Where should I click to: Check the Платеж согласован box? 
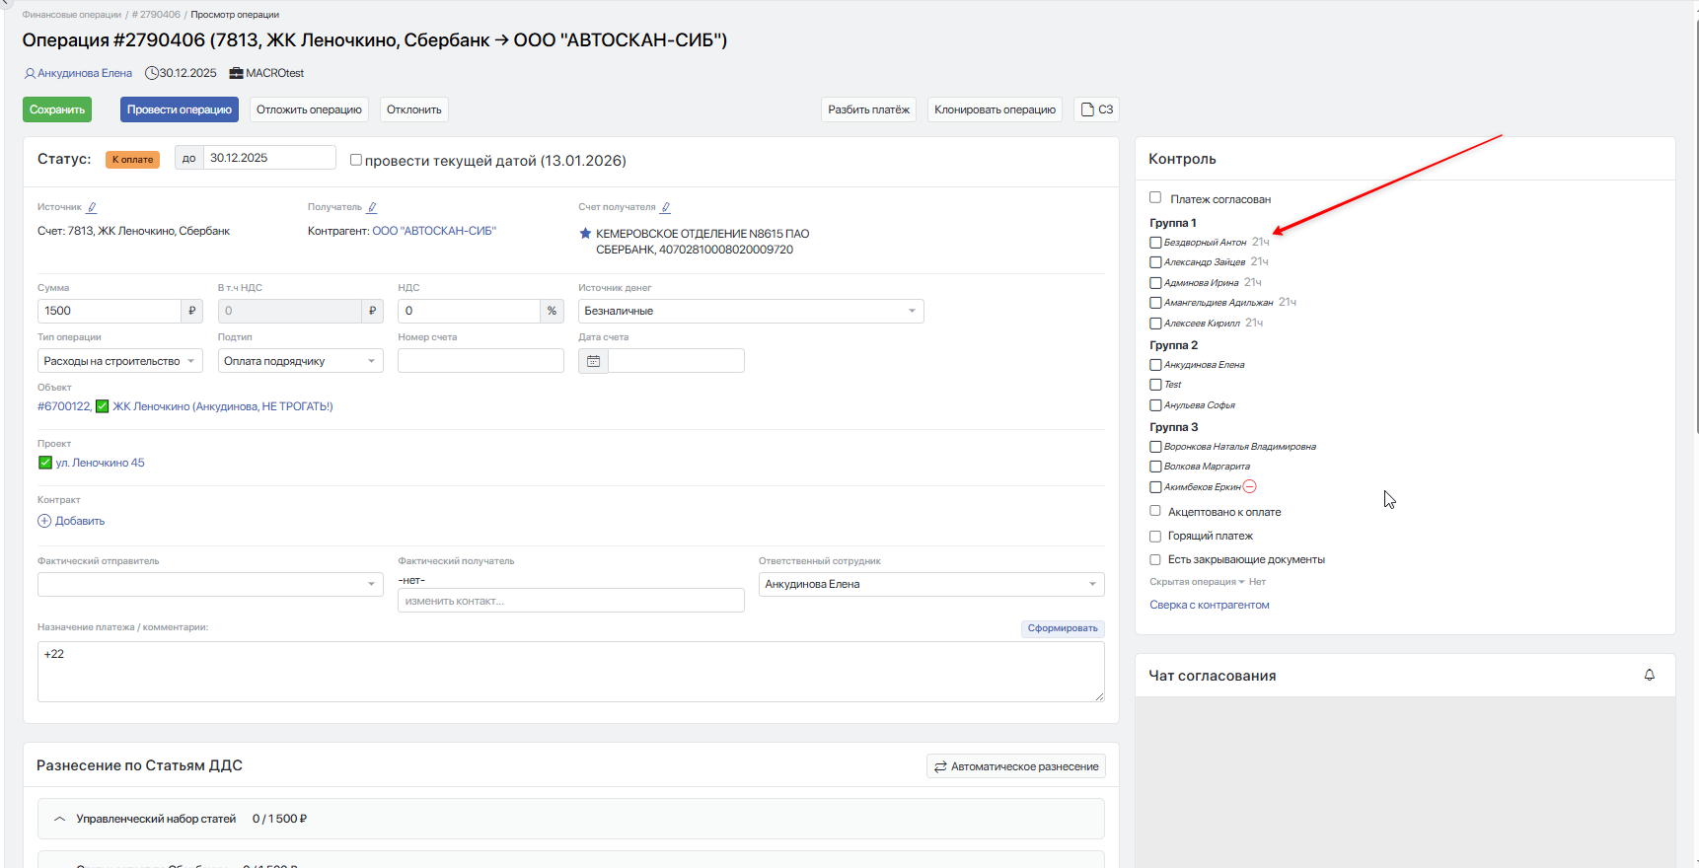(1155, 198)
